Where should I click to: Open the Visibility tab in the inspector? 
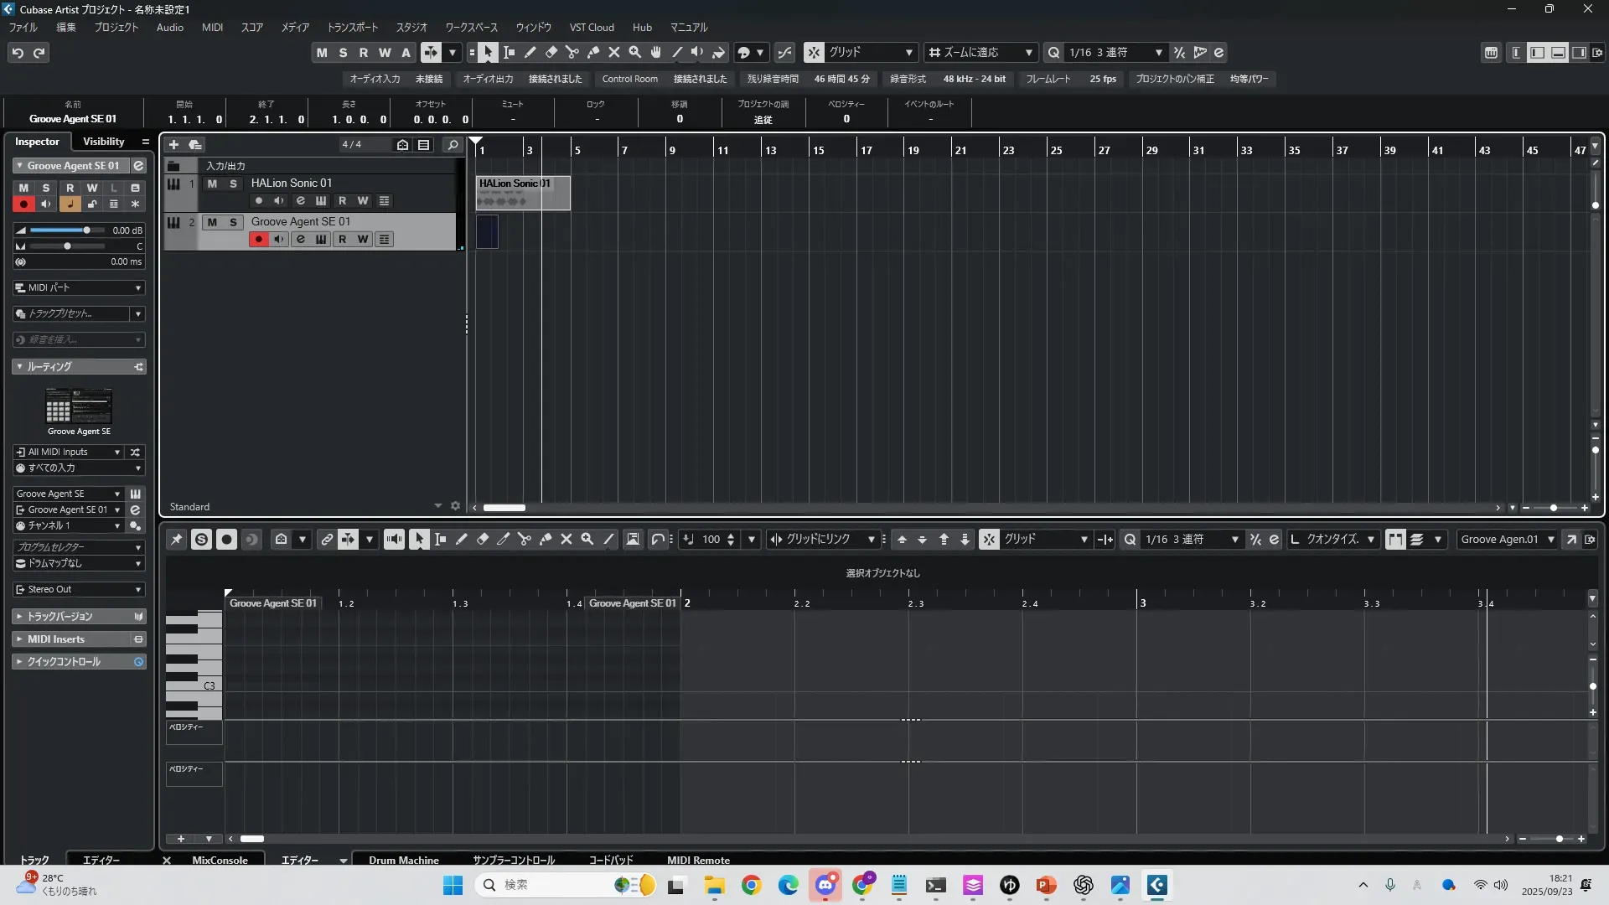pos(103,142)
